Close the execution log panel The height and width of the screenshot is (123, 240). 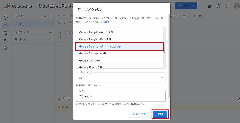pyautogui.click(x=238, y=99)
